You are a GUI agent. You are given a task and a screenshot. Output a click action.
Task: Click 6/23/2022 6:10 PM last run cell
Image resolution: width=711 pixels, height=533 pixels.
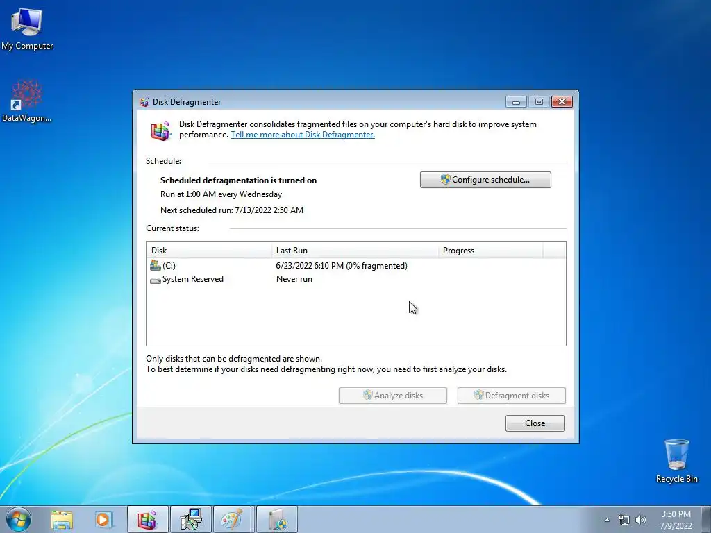[342, 266]
